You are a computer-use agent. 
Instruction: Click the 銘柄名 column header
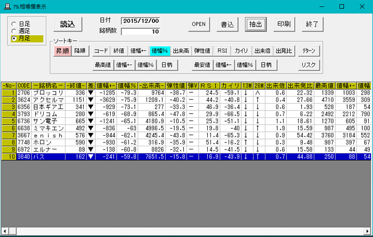point(48,86)
